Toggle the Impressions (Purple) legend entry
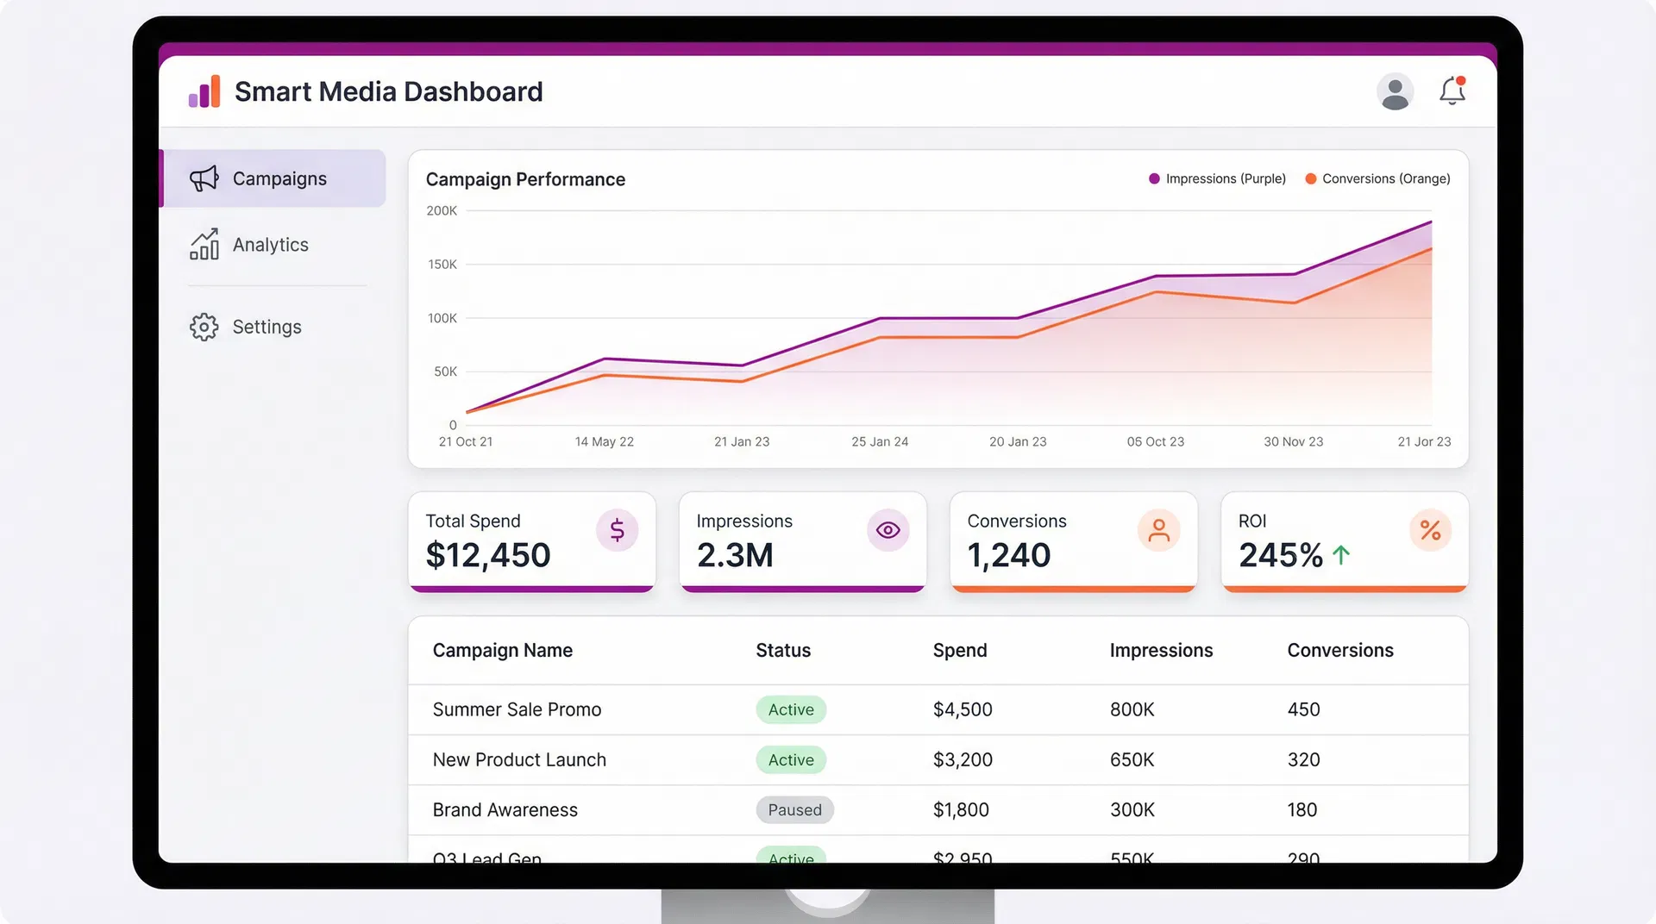 1217,178
